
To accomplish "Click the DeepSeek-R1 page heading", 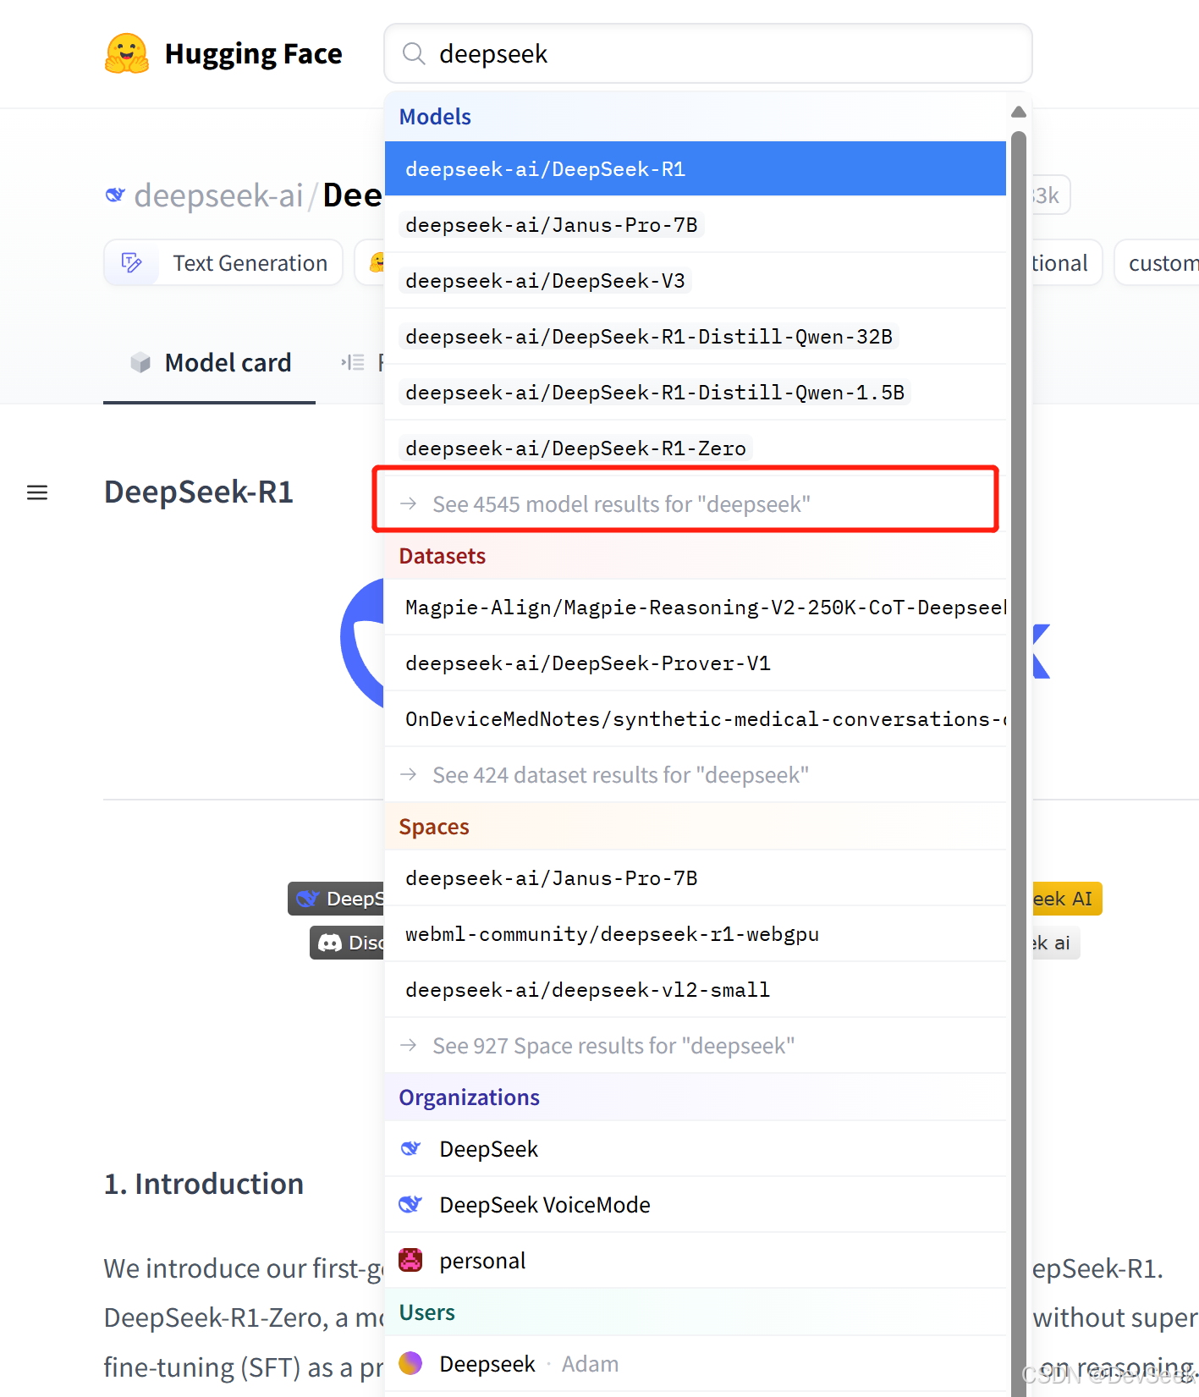I will (199, 492).
